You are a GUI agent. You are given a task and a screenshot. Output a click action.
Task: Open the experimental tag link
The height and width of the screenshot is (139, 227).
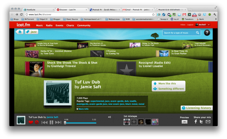[x=97, y=101]
